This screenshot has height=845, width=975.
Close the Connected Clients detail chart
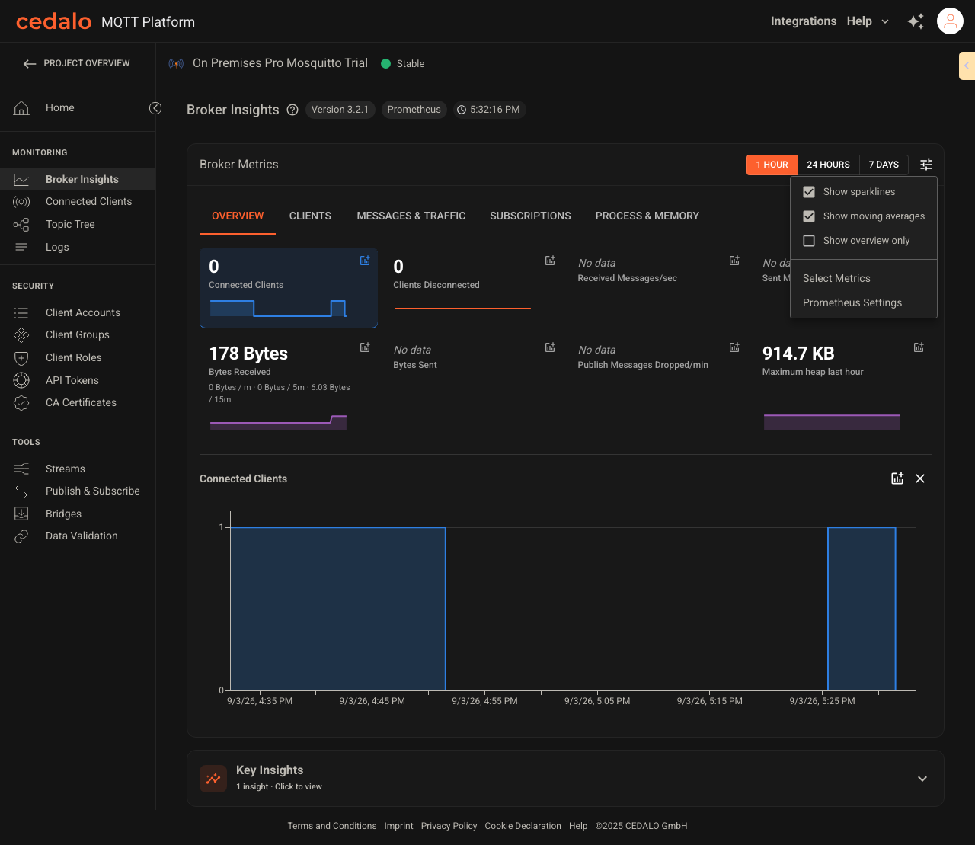[920, 479]
